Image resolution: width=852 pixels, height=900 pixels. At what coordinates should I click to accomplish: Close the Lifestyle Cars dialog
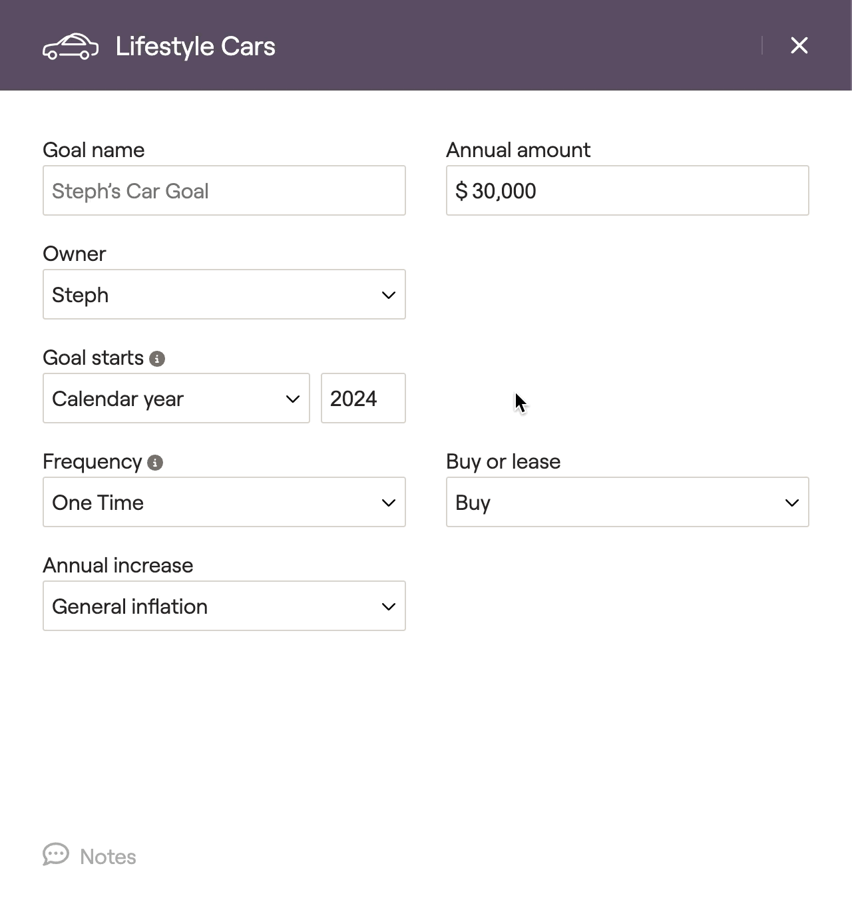(x=799, y=45)
